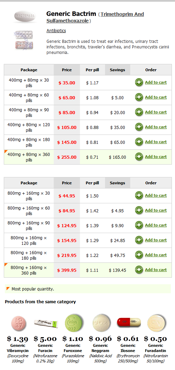Viewport: 175px width, 370px height.
Task: Click the plus icon for 400mg + 80mg × 360 pills
Action: (x=139, y=157)
